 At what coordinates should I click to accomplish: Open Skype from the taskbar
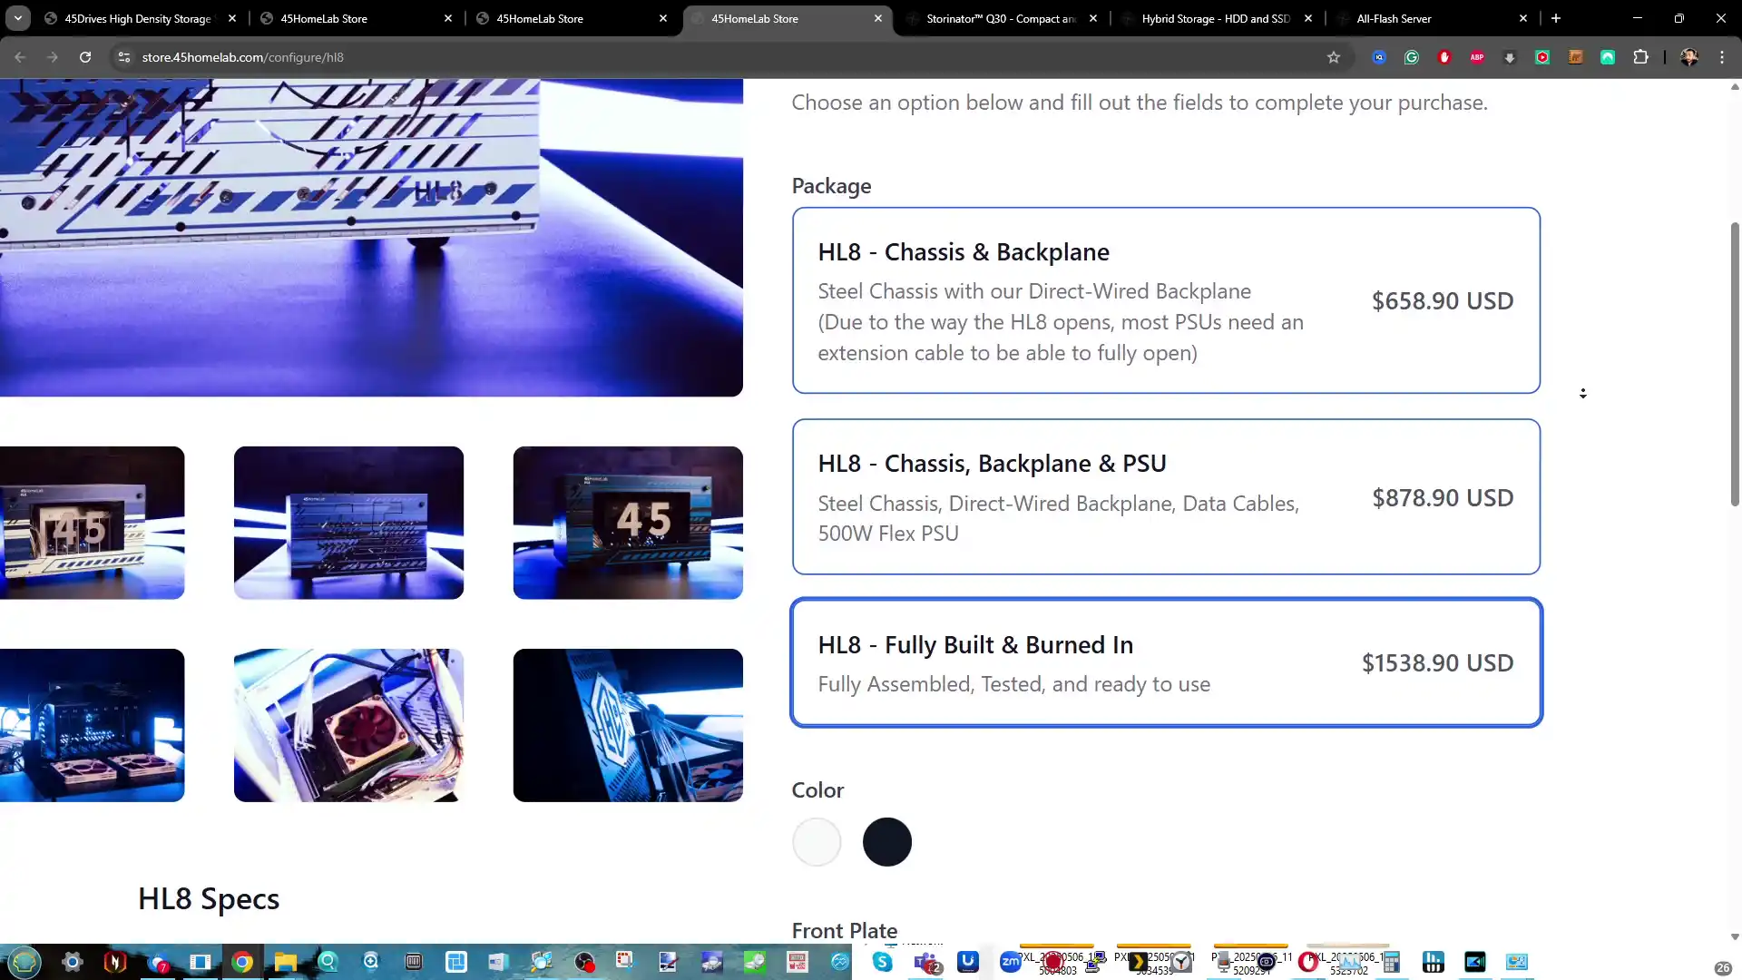pos(882,962)
